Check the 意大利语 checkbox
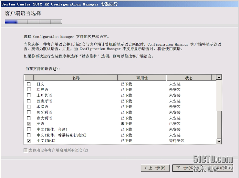239x178 pixels. click(29, 118)
